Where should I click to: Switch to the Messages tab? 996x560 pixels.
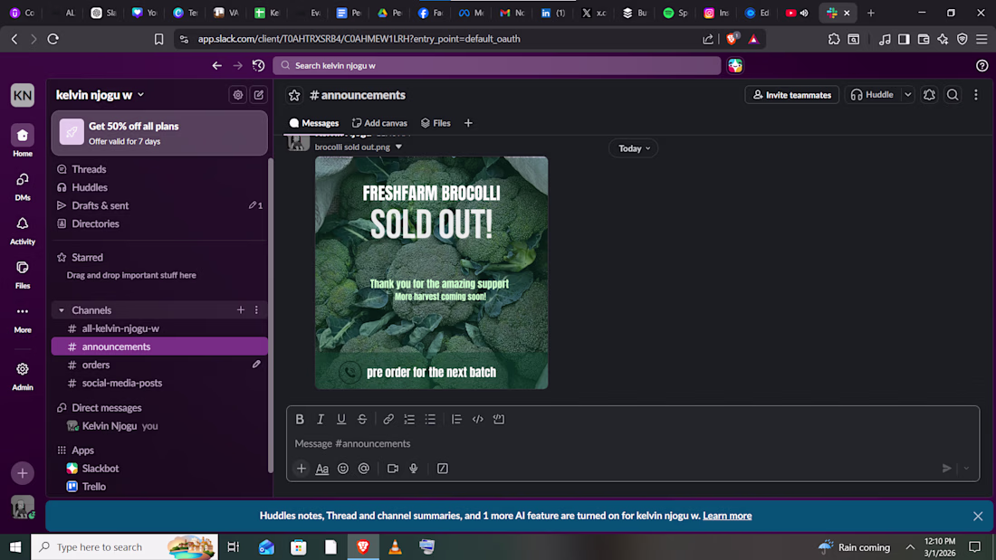pyautogui.click(x=314, y=123)
